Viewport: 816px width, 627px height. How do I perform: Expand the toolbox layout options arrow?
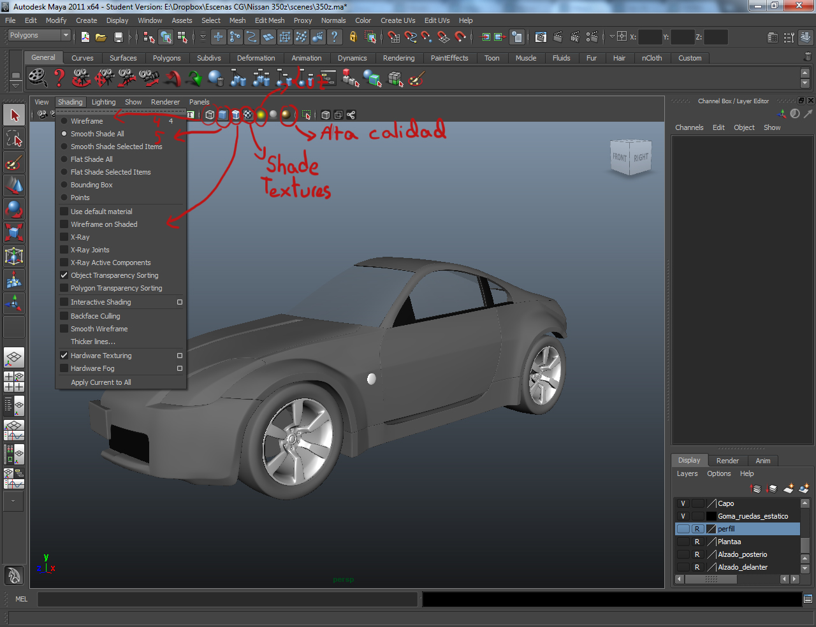point(13,501)
